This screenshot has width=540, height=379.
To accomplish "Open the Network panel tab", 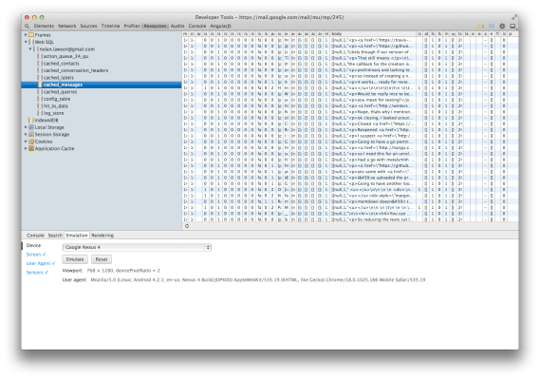I will pyautogui.click(x=67, y=26).
